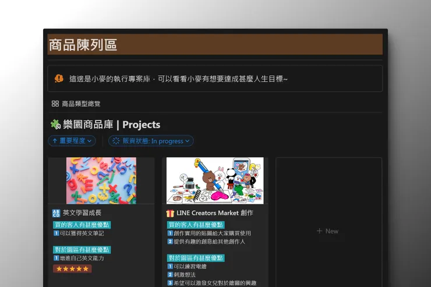Switch to the 商品類型總覽 view tab
The width and height of the screenshot is (431, 287).
76,104
